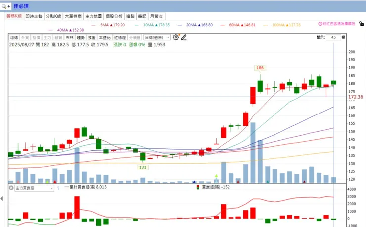Image resolution: width=366 pixels, height=227 pixels.
Task: Toggle the 均線 moving average overlay
Action: 14,38
